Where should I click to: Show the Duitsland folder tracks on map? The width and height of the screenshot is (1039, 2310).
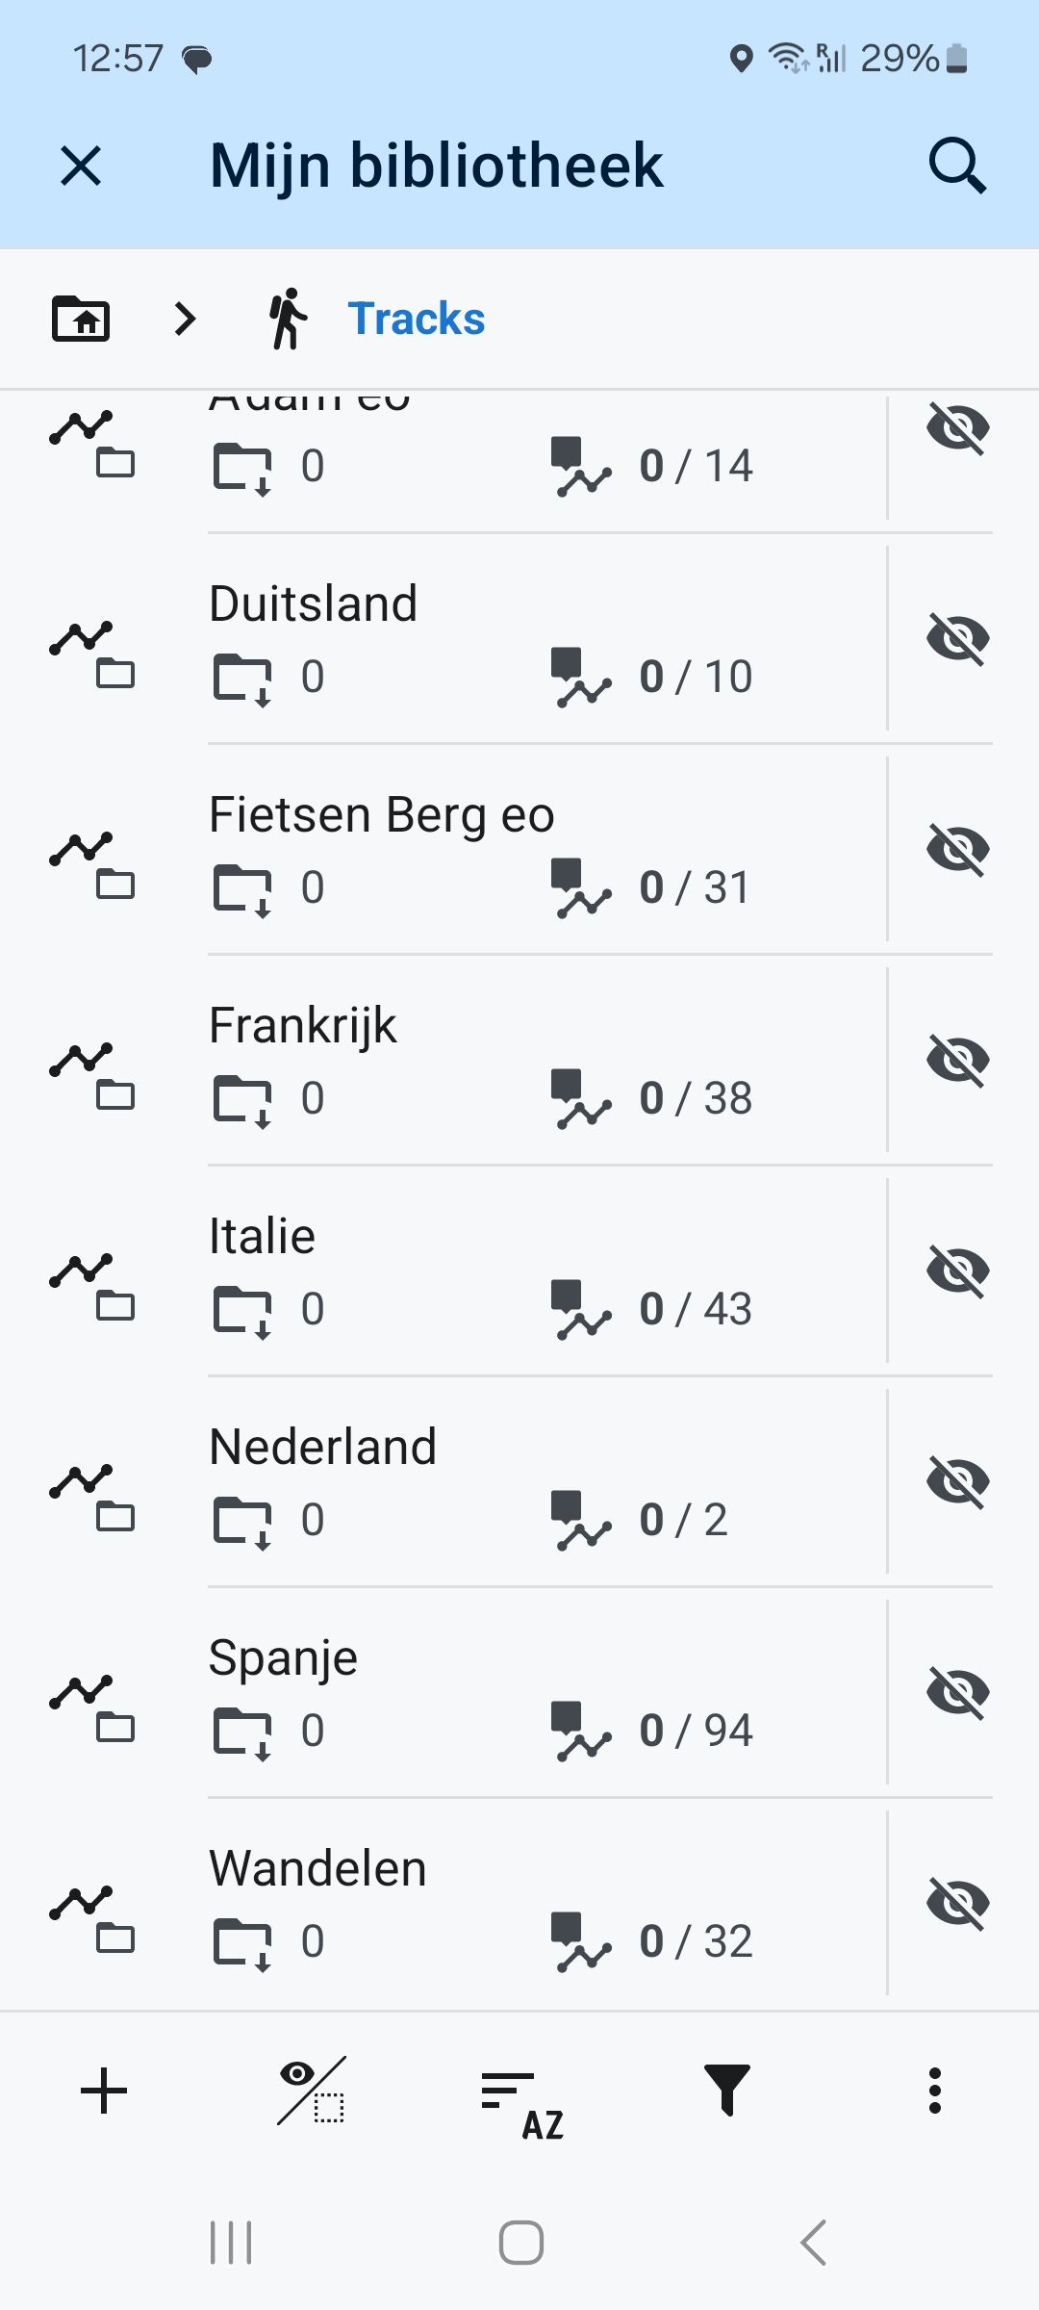click(957, 638)
